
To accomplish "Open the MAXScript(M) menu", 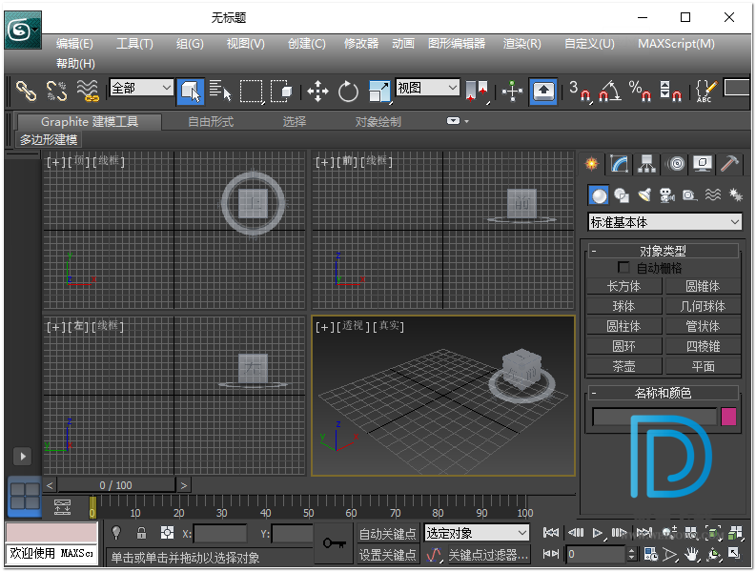I will [676, 44].
